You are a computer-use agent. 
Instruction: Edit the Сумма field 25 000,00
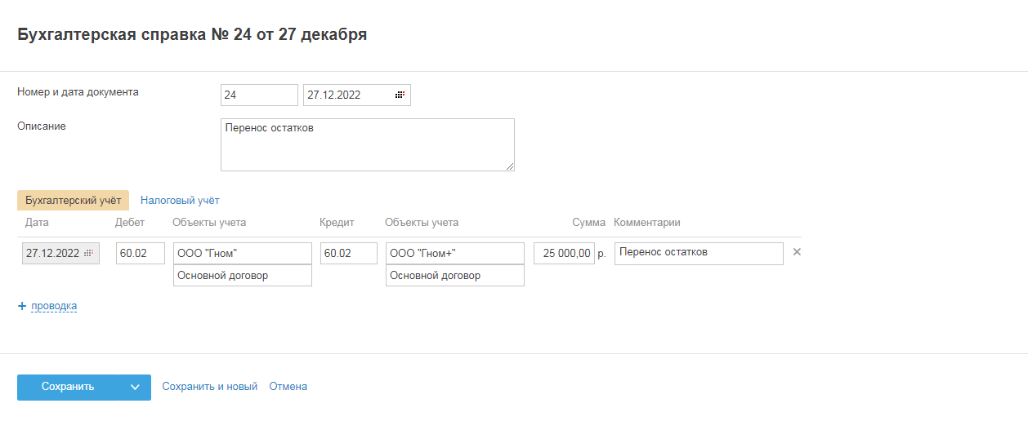pyautogui.click(x=564, y=254)
